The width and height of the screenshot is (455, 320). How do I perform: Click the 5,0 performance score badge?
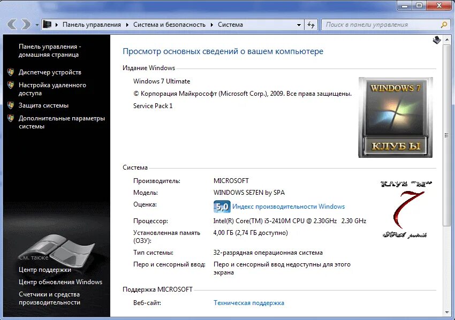click(222, 207)
